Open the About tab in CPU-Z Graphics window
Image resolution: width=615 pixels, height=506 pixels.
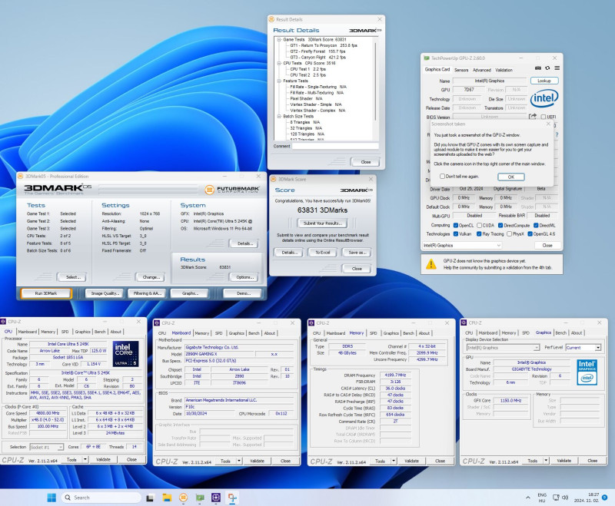coord(576,332)
